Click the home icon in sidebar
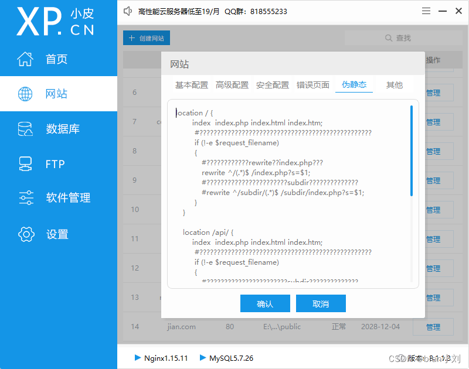The height and width of the screenshot is (369, 469). click(25, 59)
